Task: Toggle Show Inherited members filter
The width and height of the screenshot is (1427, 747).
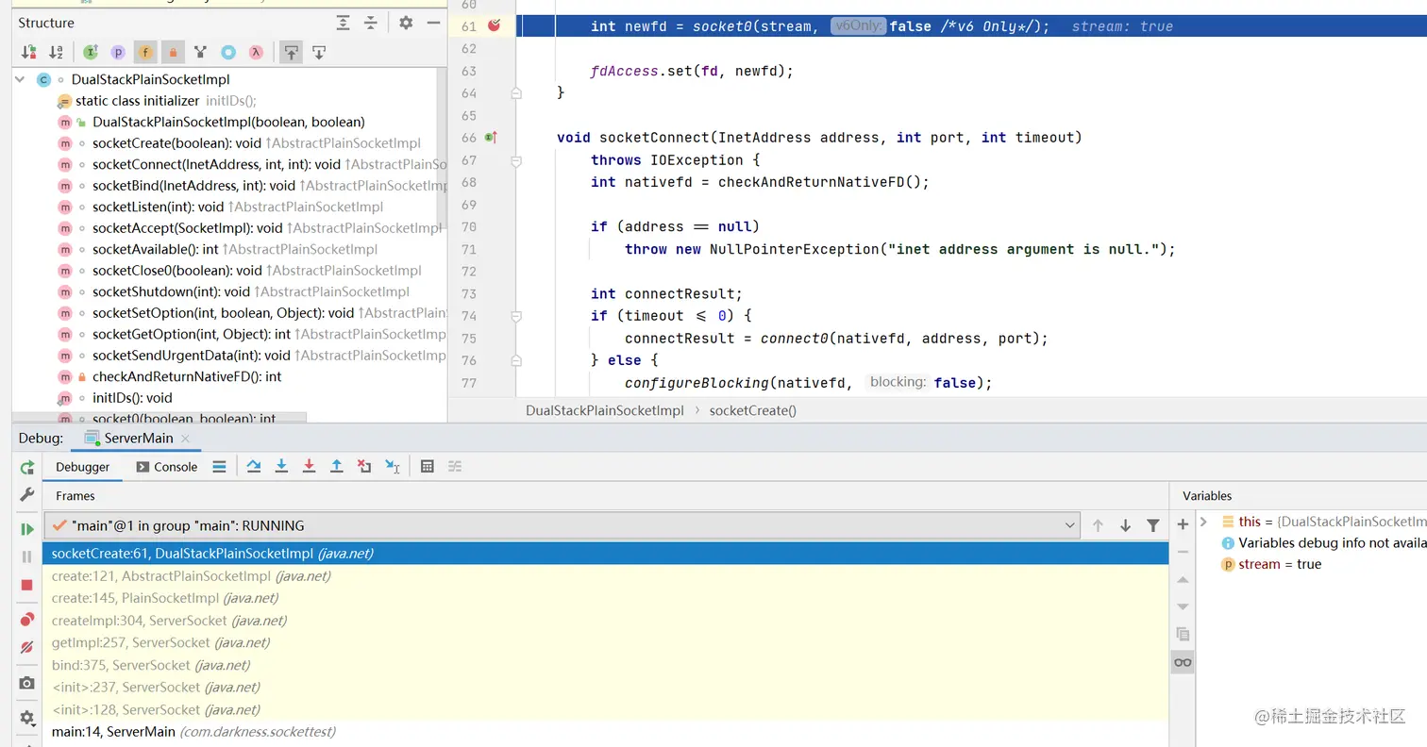Action: (91, 53)
